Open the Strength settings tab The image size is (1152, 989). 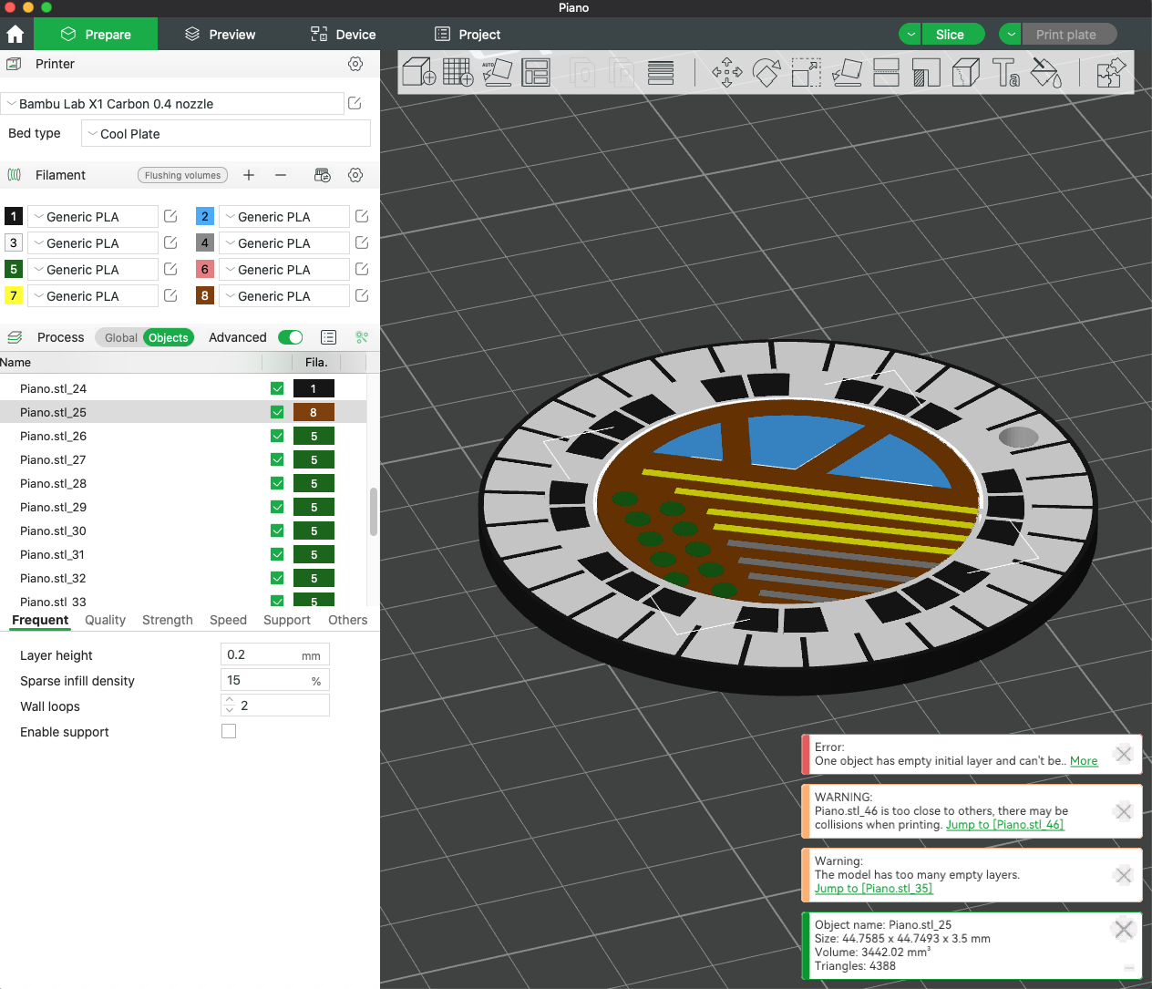pyautogui.click(x=168, y=620)
